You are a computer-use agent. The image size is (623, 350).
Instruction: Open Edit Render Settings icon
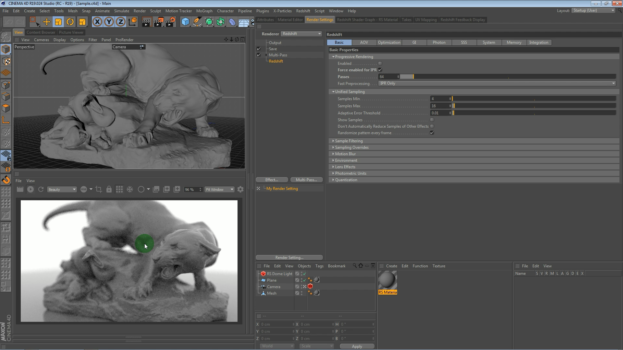pos(171,22)
